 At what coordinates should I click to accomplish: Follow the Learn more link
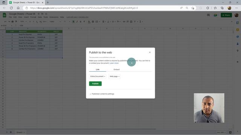point(114,63)
